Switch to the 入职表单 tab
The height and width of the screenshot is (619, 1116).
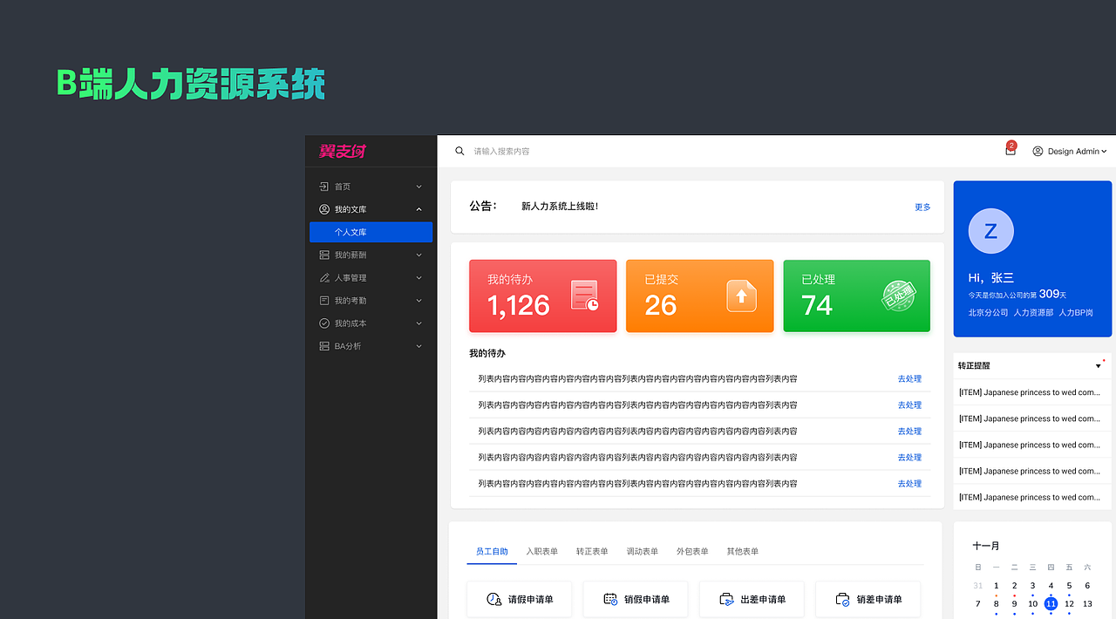click(541, 551)
